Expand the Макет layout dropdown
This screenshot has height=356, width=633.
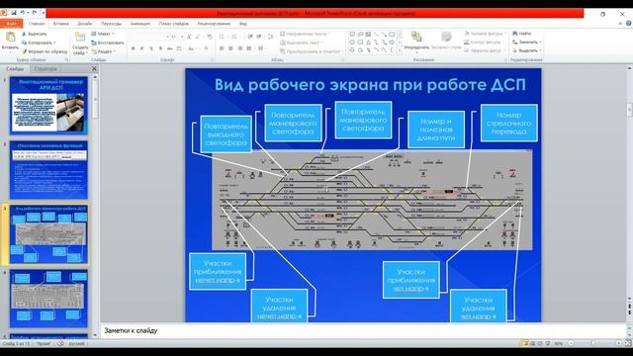pos(103,34)
